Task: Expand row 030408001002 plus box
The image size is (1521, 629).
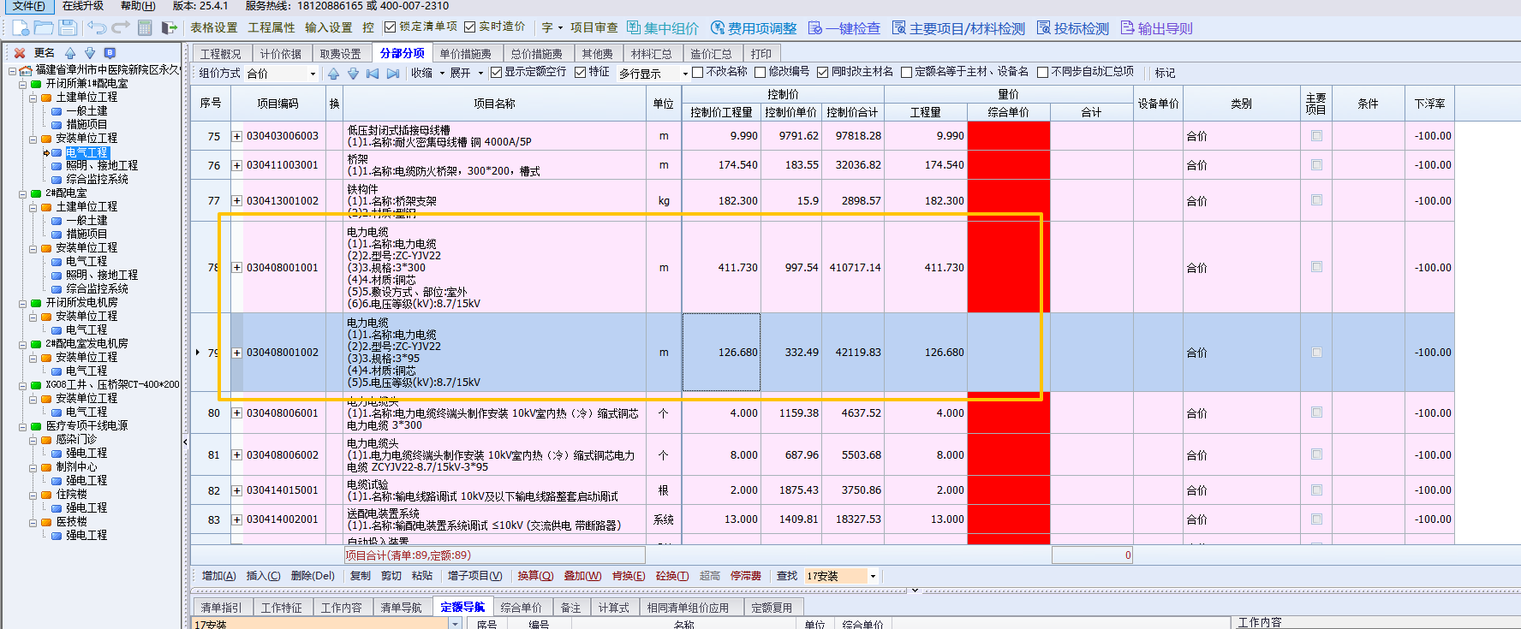Action: click(x=237, y=353)
